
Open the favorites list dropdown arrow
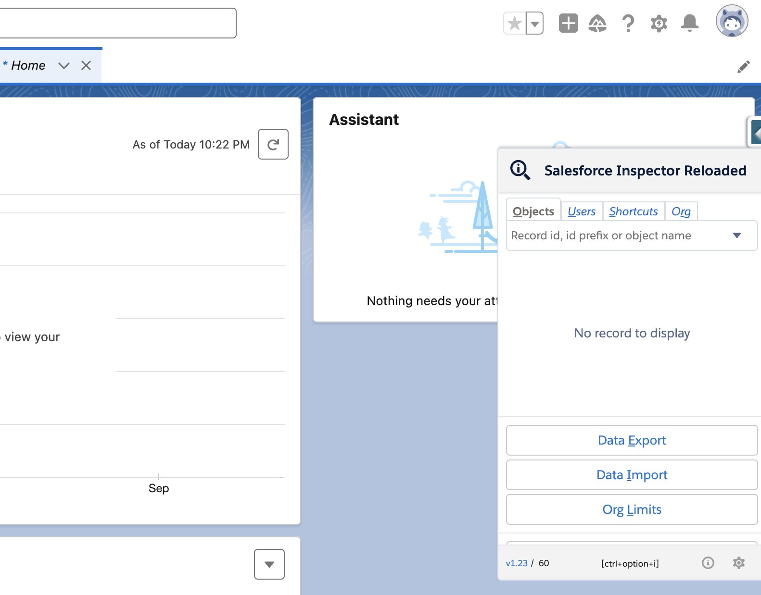(x=535, y=23)
